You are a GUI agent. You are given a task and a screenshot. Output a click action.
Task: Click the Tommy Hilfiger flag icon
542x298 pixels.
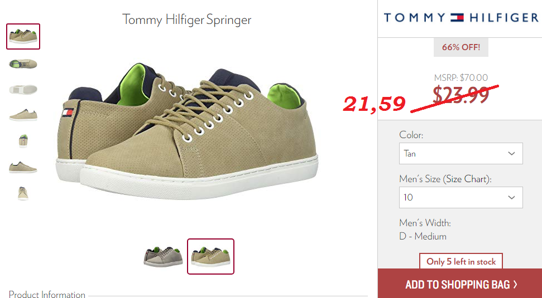457,17
